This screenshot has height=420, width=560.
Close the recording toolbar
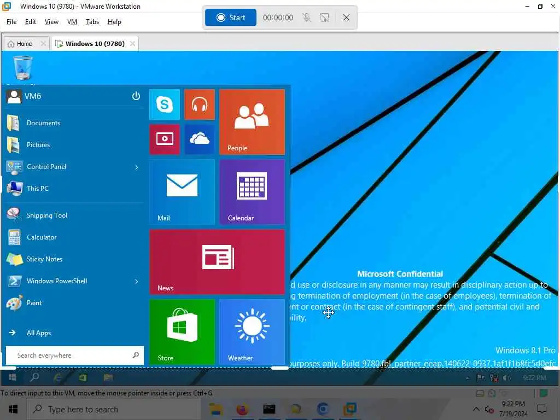pyautogui.click(x=346, y=17)
